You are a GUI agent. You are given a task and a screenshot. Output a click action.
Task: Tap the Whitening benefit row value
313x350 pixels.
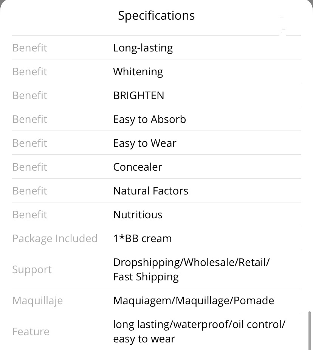138,72
